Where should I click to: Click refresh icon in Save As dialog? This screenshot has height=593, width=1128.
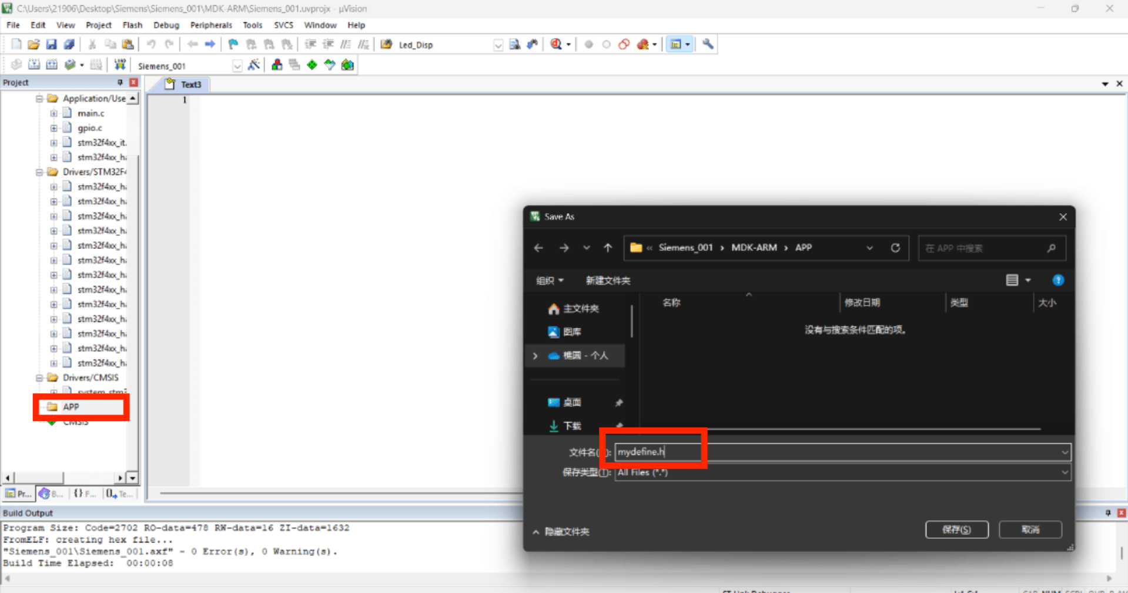895,248
